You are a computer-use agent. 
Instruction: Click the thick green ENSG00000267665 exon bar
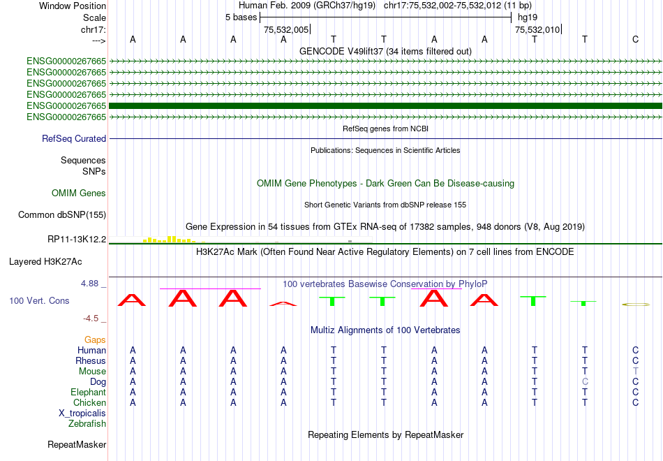(385, 106)
